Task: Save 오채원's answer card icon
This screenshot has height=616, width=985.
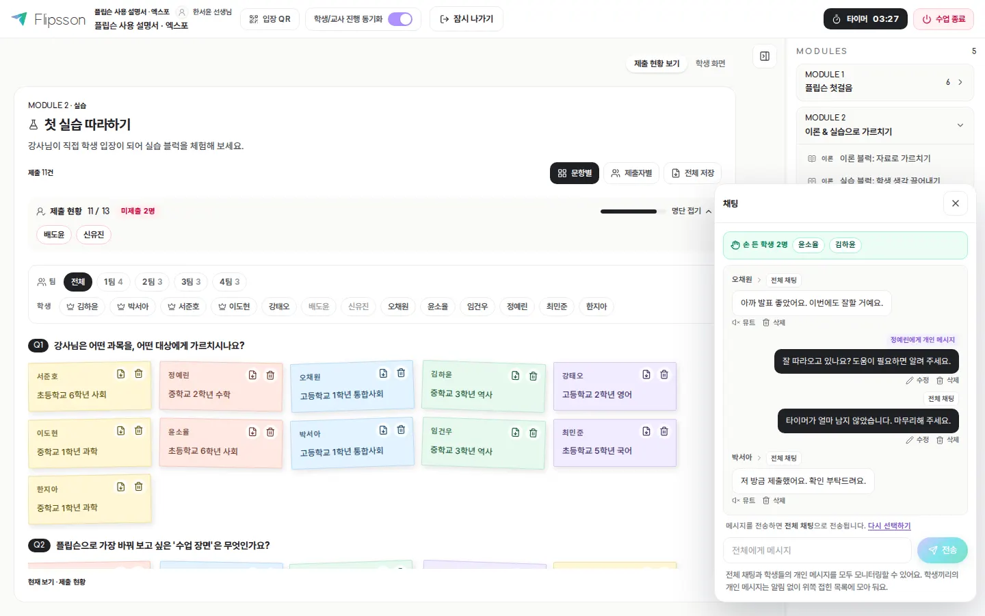Action: click(383, 373)
